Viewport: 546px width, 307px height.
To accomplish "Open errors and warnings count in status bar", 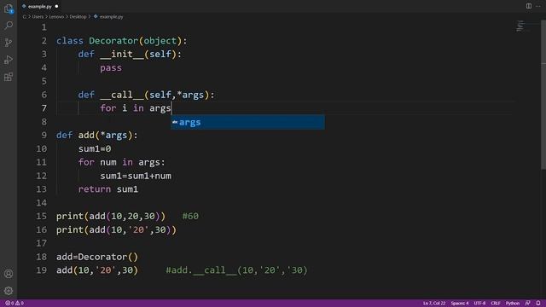I will pos(15,304).
